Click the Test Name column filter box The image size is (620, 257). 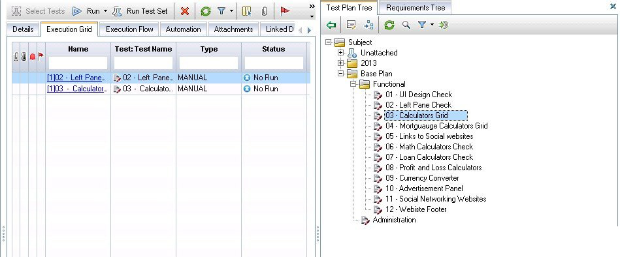click(x=143, y=63)
